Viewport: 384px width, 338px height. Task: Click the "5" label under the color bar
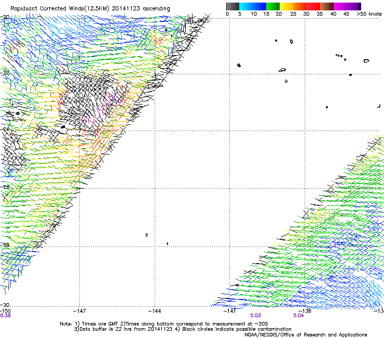tap(240, 14)
